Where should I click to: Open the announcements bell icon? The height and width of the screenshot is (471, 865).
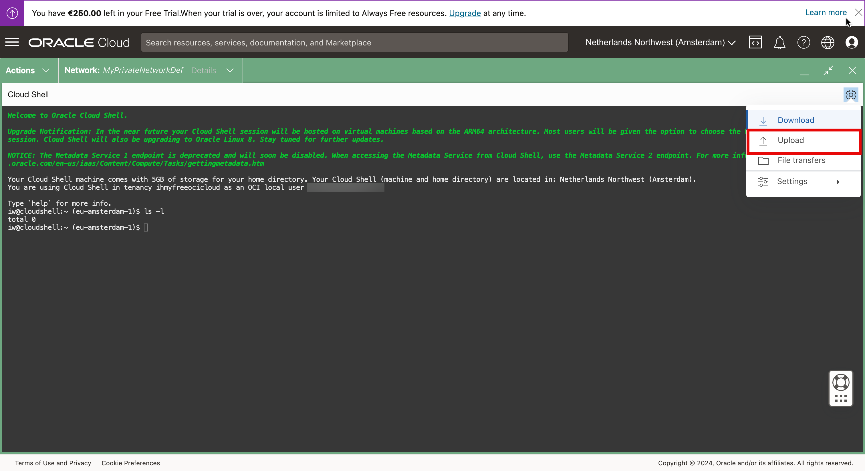[779, 43]
